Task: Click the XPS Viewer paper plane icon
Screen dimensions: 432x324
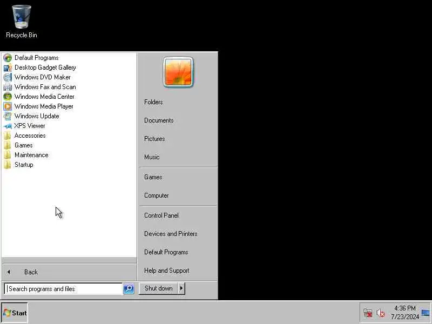Action: coord(8,126)
